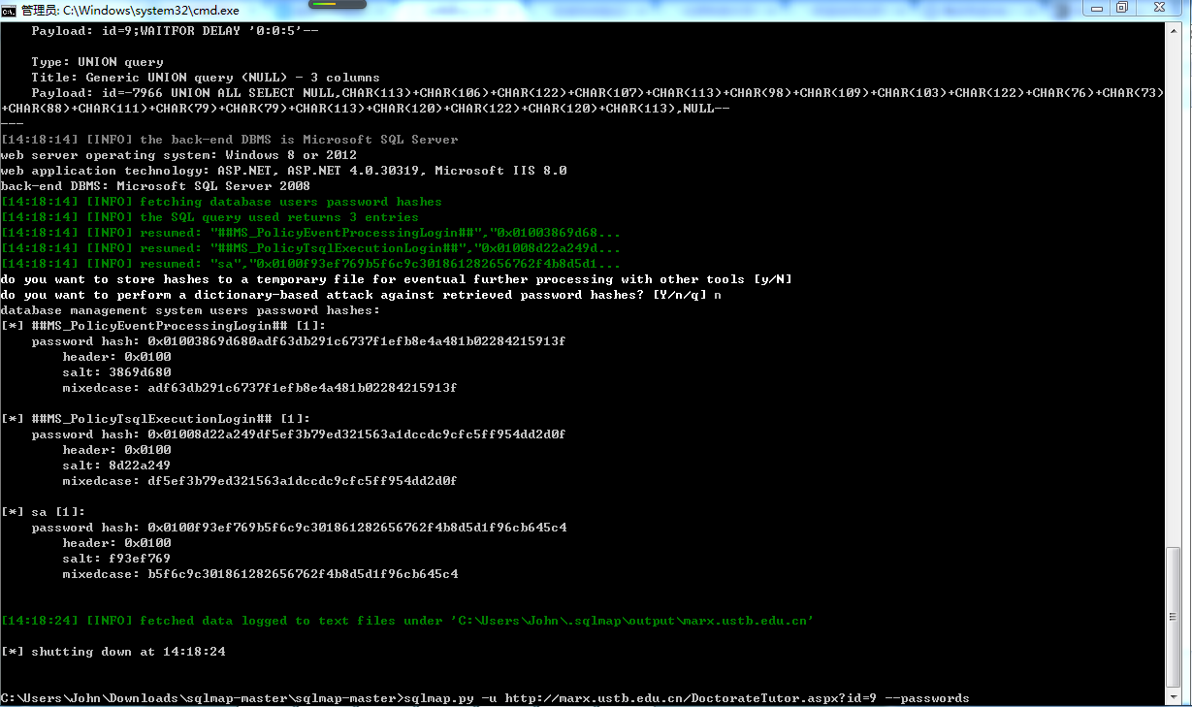Screen dimensions: 1192x707
Task: Maximize the cmd.exe window
Action: tap(1123, 8)
